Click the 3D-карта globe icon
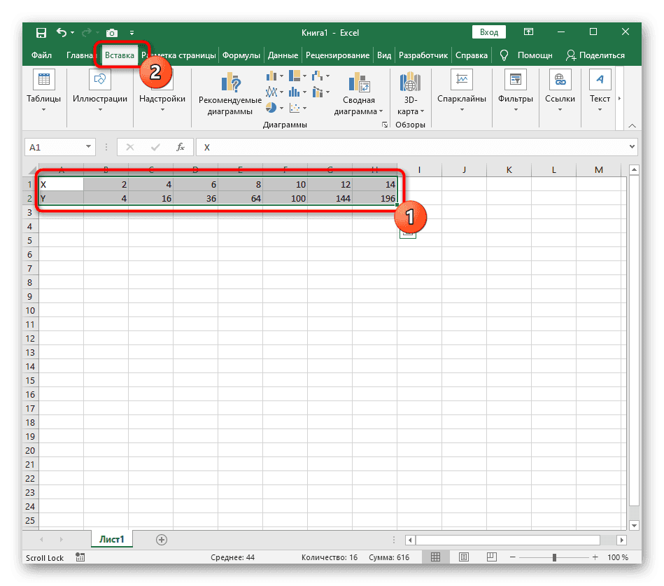The image size is (664, 586). coord(408,83)
